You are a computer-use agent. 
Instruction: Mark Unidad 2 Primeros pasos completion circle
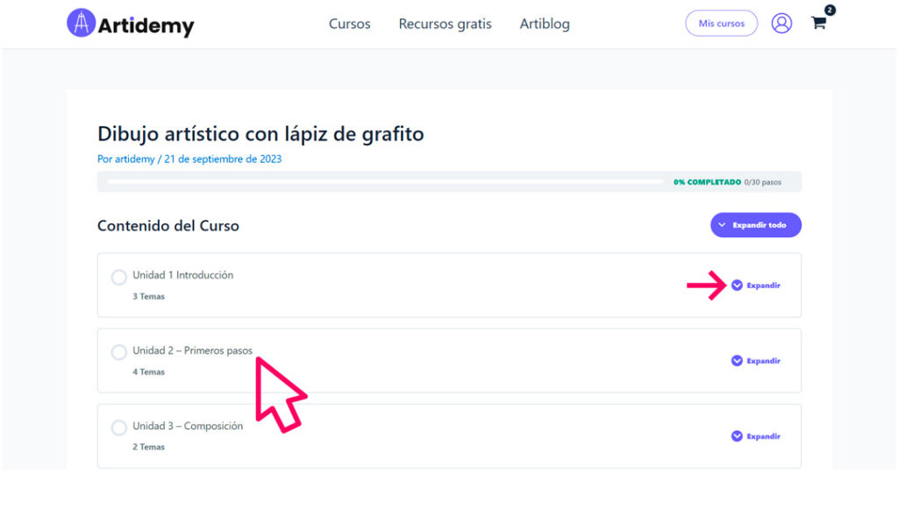(x=119, y=352)
